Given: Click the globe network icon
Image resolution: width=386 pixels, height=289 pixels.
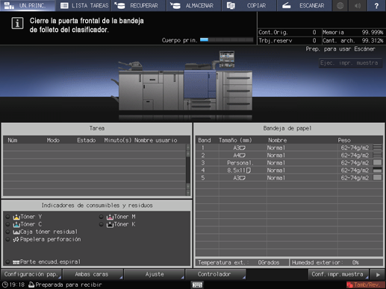Looking at the screenshot, I should pos(340,5).
